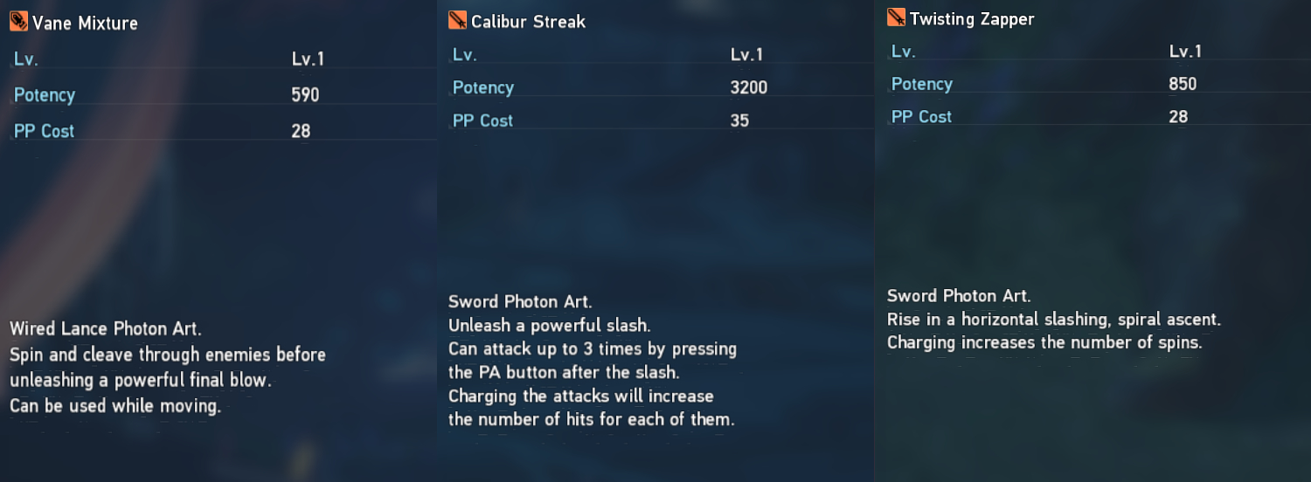Click Vane Mixture's PP Cost label

[x=44, y=131]
